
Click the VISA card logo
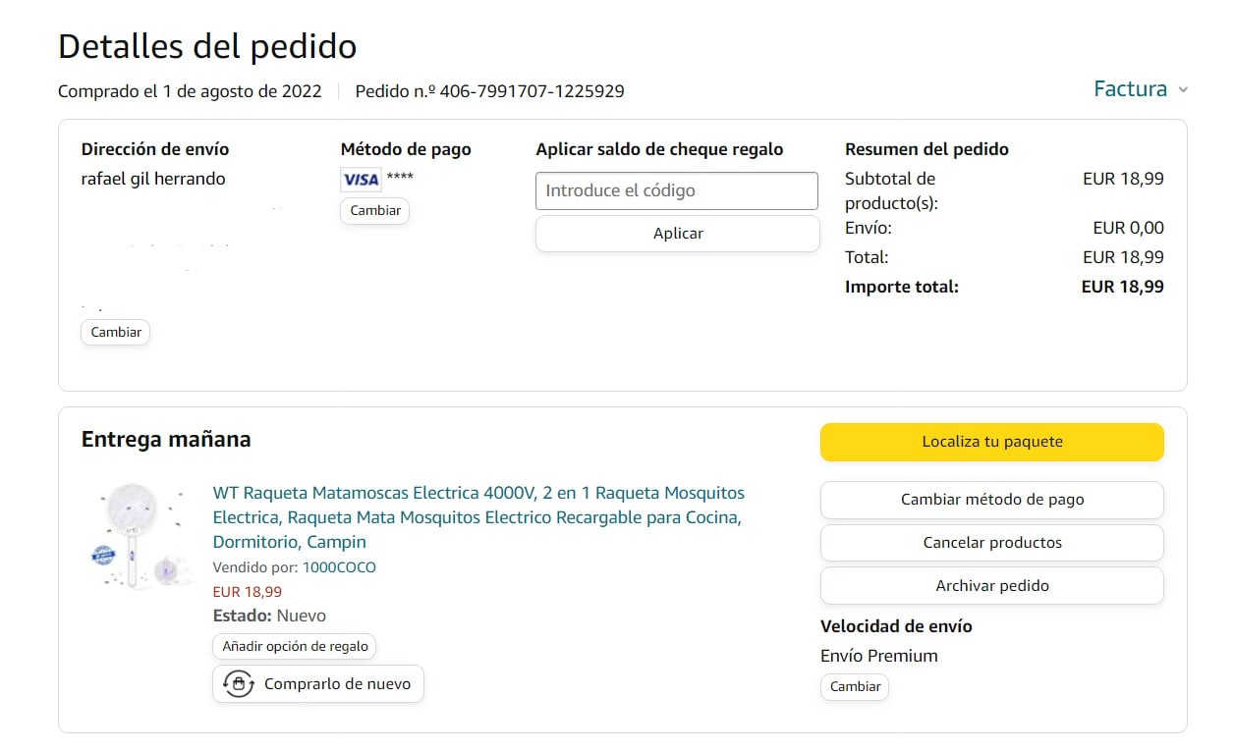(x=361, y=180)
